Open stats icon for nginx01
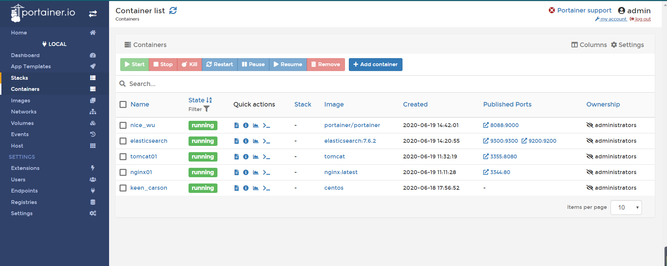This screenshot has height=266, width=667. tap(256, 172)
